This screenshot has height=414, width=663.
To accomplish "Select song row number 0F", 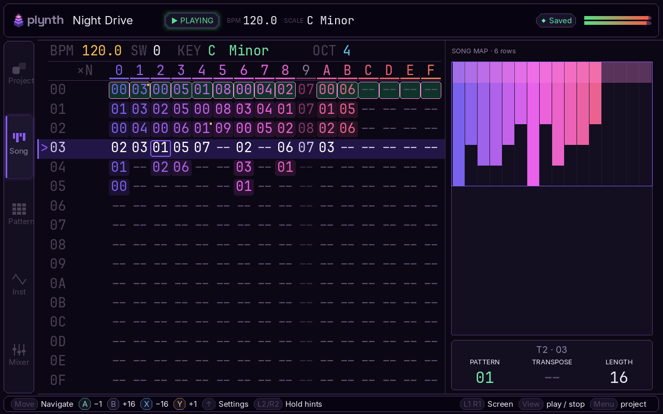I will pyautogui.click(x=58, y=380).
